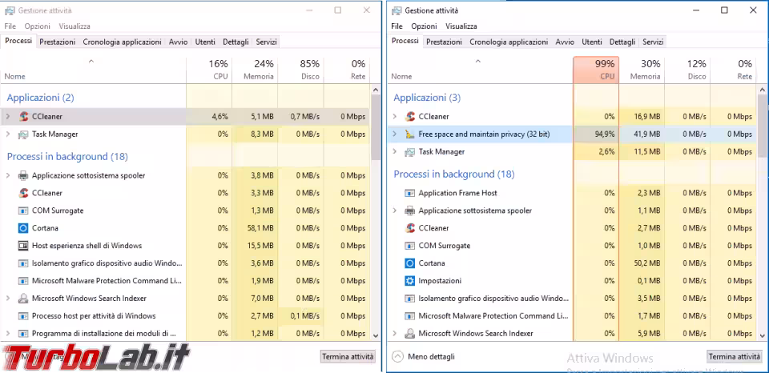Click the CCleaner icon in the left window's Applicazioni list
The image size is (769, 373).
(23, 117)
